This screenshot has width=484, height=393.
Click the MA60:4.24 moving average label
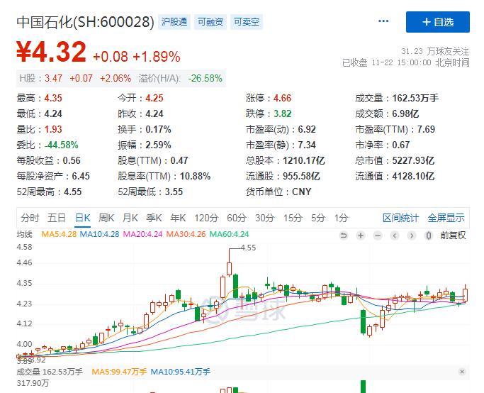229,234
